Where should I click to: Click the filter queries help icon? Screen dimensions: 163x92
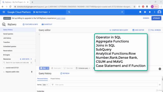[160, 85]
